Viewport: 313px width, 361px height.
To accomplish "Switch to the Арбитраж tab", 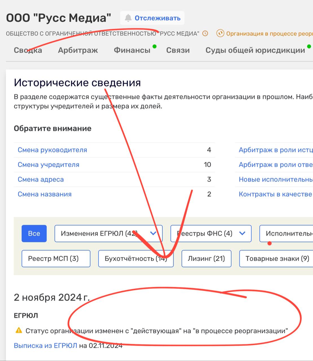I will [78, 50].
